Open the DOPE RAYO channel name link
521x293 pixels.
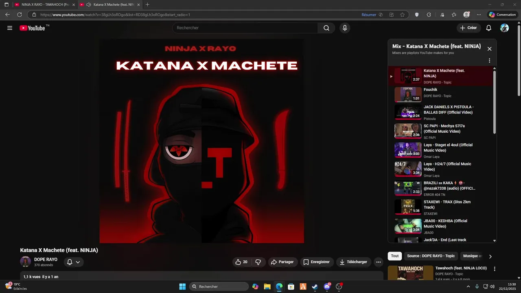point(46,260)
